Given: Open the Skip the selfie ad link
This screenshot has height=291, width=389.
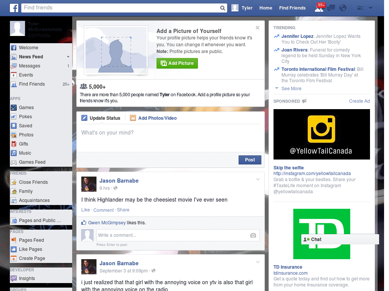Looking at the screenshot, I should (288, 168).
